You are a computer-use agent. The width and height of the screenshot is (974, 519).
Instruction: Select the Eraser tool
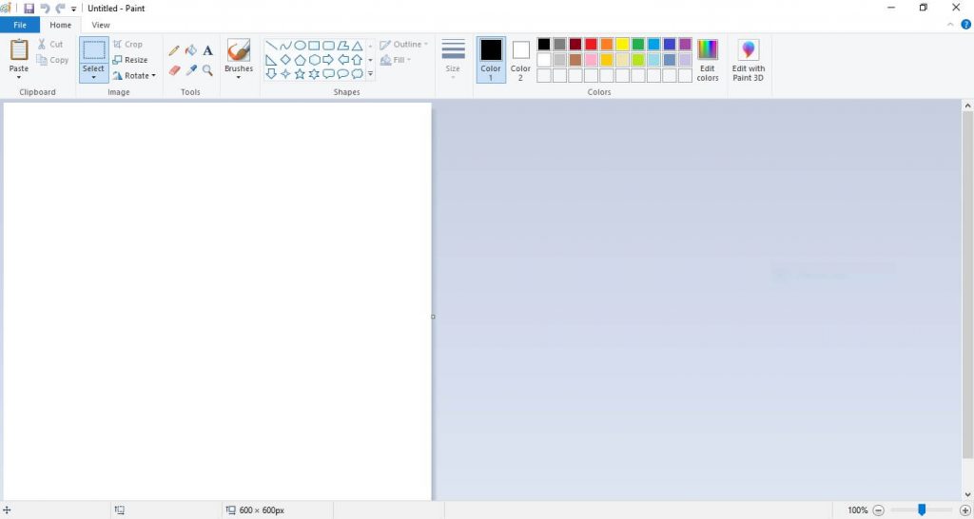[174, 70]
